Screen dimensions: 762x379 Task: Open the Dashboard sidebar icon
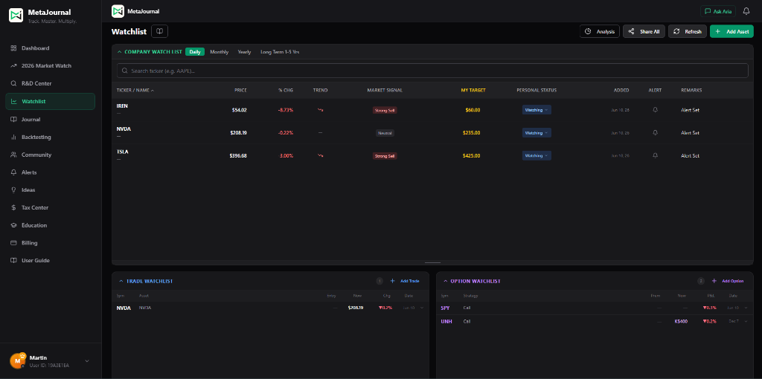(13, 48)
